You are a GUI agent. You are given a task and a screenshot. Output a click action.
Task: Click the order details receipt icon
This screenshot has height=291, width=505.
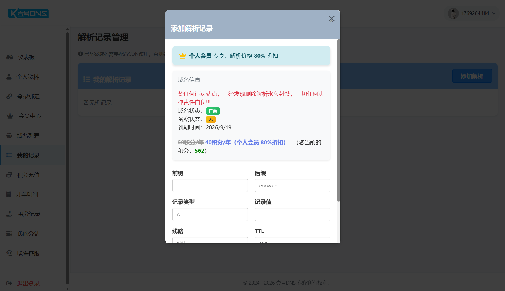(x=9, y=194)
